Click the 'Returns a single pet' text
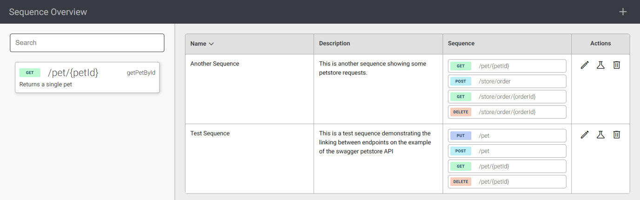The width and height of the screenshot is (640, 200). tap(46, 85)
